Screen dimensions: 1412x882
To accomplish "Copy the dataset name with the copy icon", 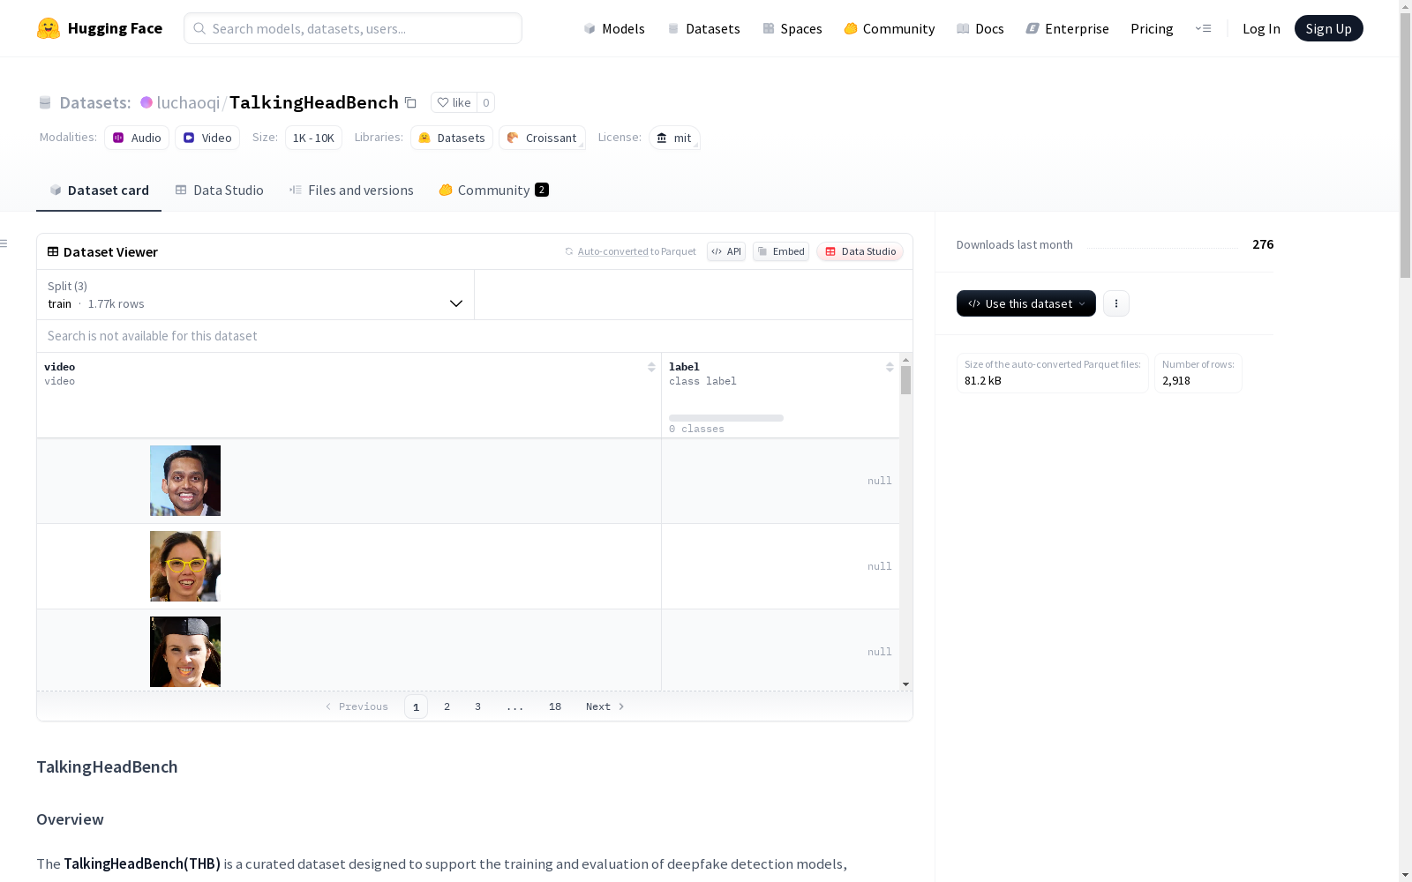I will 410,102.
